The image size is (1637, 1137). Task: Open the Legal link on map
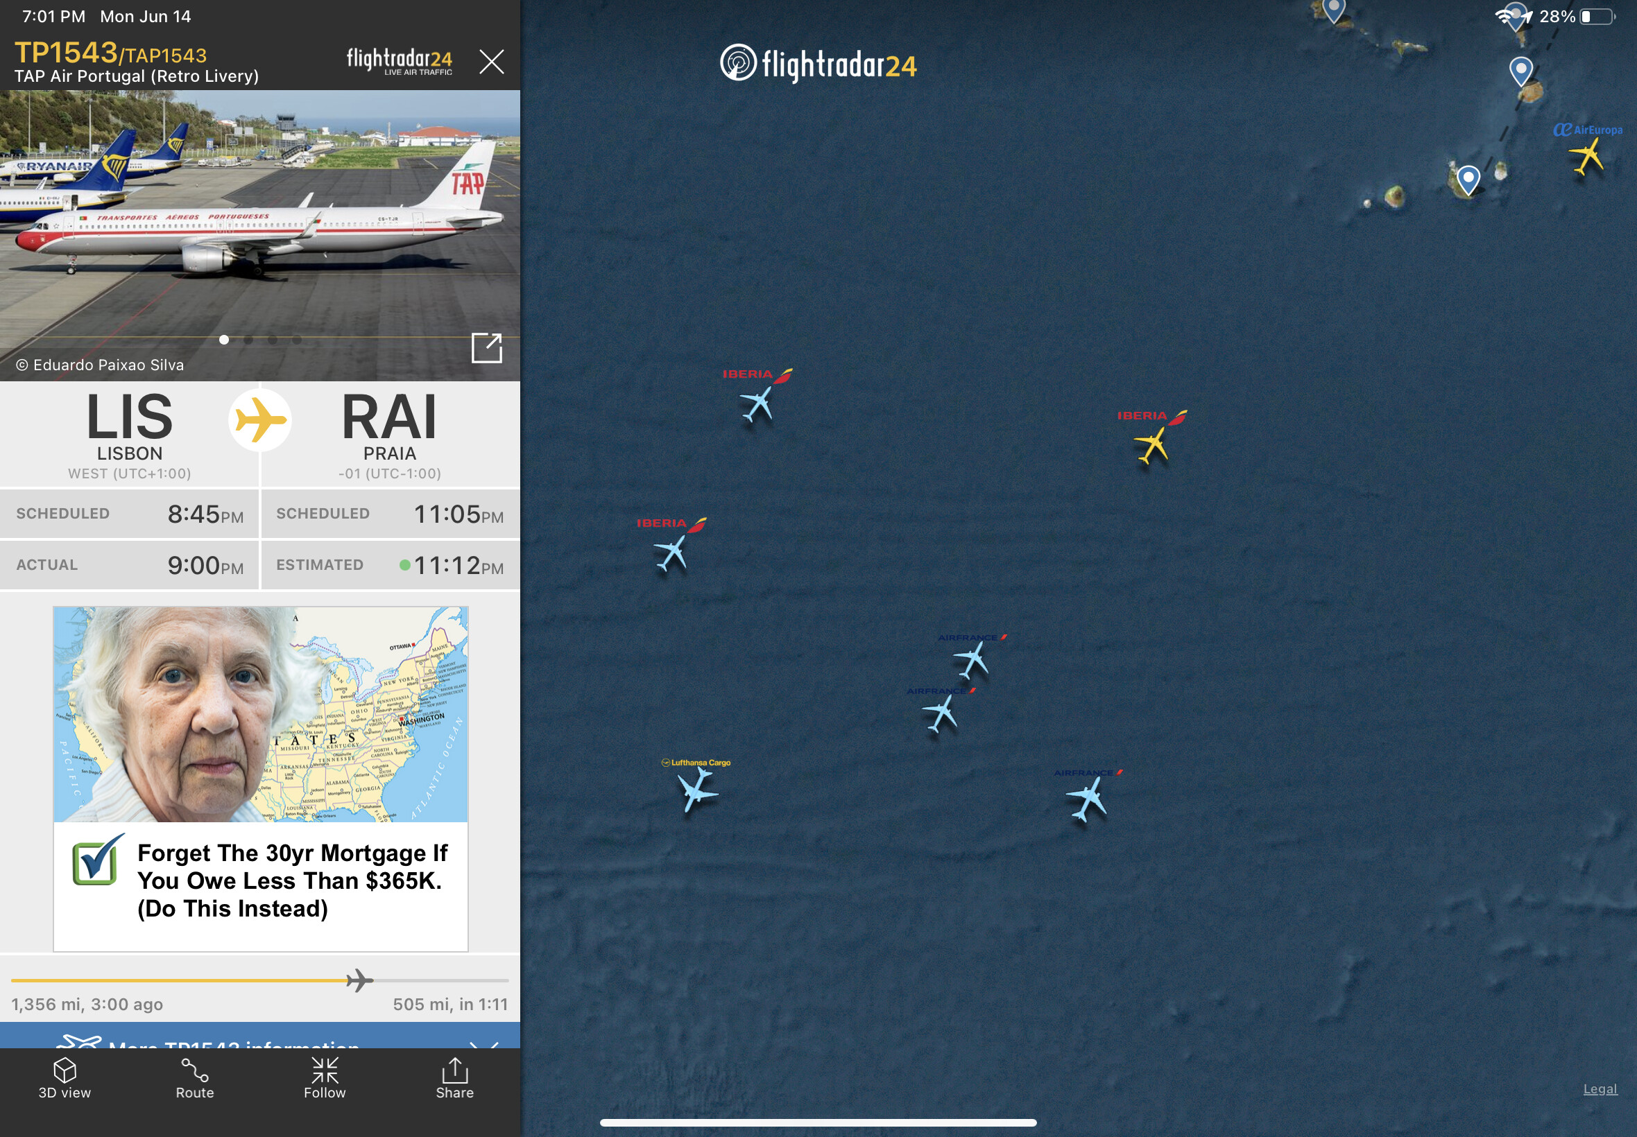pyautogui.click(x=1600, y=1088)
